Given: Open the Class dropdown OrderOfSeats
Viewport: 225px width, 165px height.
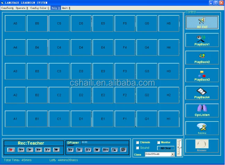Looking at the screenshot, I should [160, 154].
